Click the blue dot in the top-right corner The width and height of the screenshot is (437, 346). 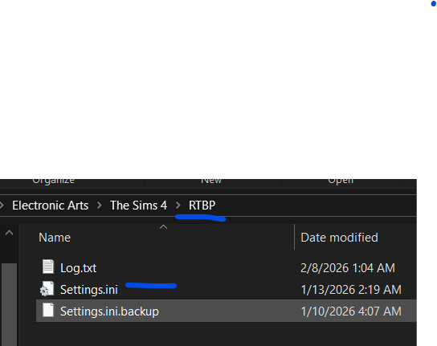click(x=434, y=4)
